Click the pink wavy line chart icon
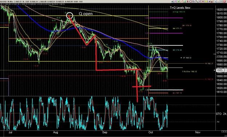Image resolution: width=227 pixels, height=137 pixels. tap(175, 1)
